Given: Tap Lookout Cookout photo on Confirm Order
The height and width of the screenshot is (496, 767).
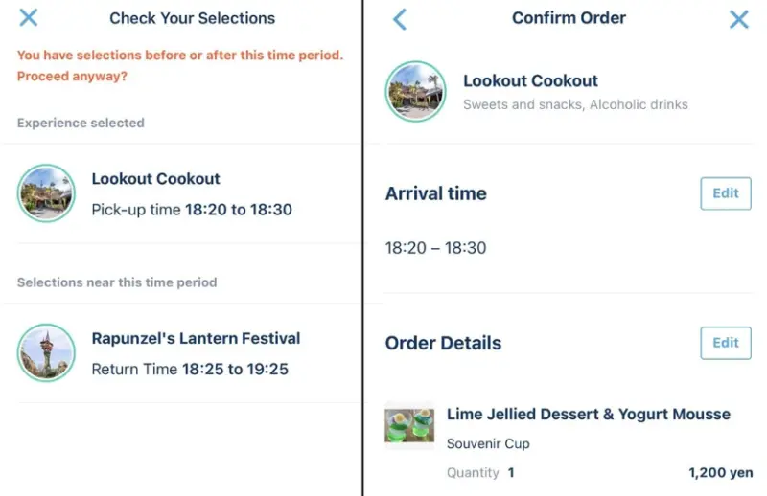Looking at the screenshot, I should pyautogui.click(x=414, y=92).
